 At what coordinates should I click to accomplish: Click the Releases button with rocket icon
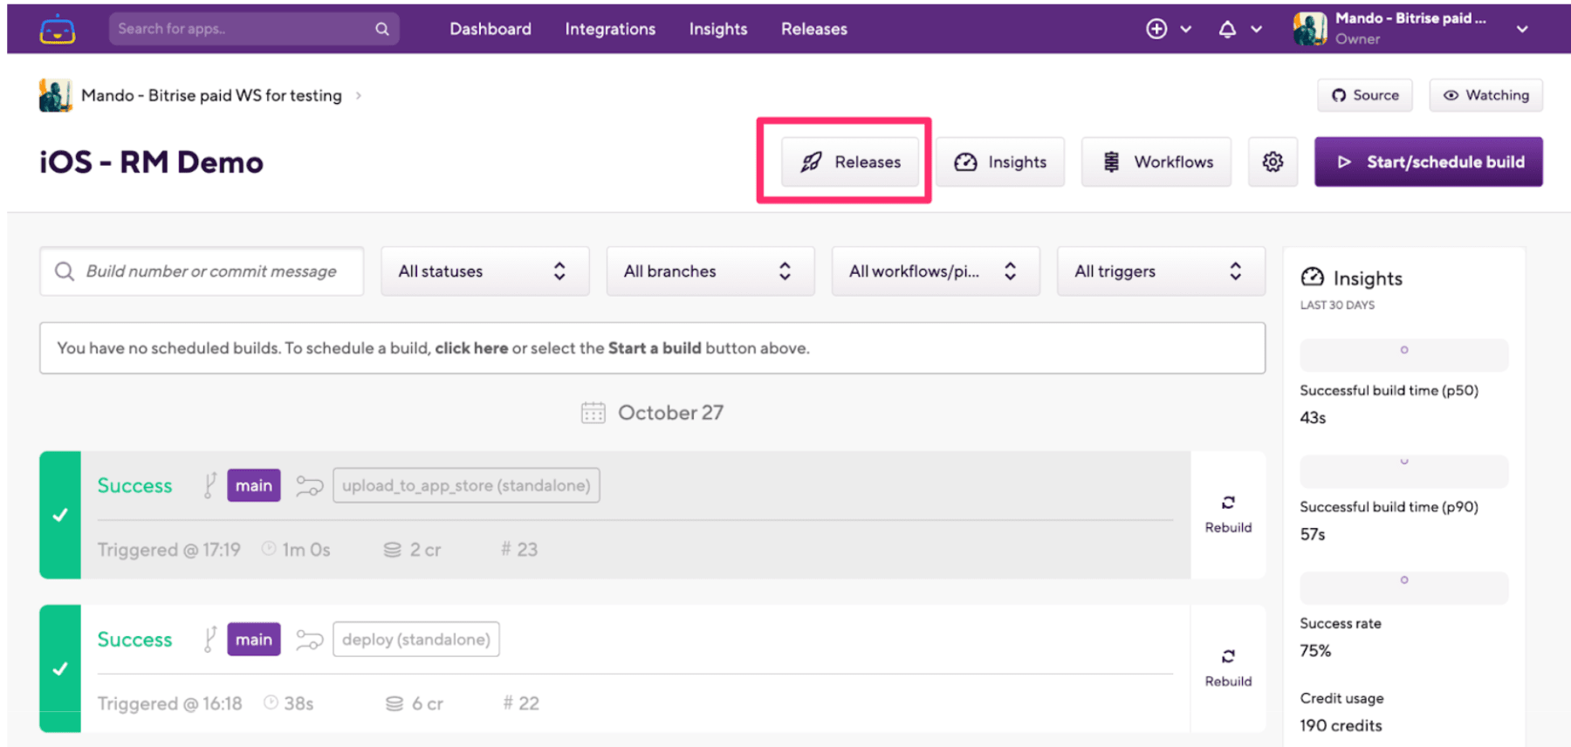[850, 161]
